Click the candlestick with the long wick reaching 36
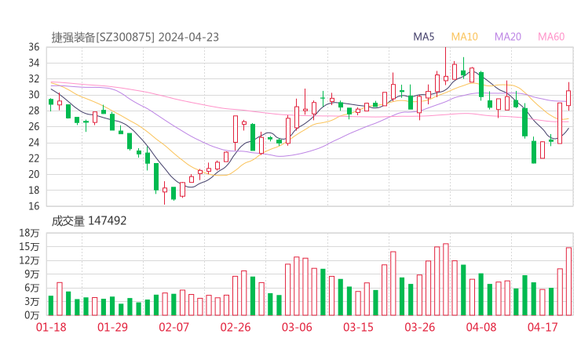This screenshot has width=581, height=345. coord(446,66)
